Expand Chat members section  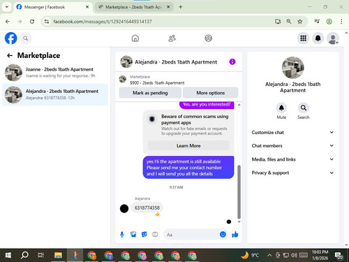[x=292, y=146]
